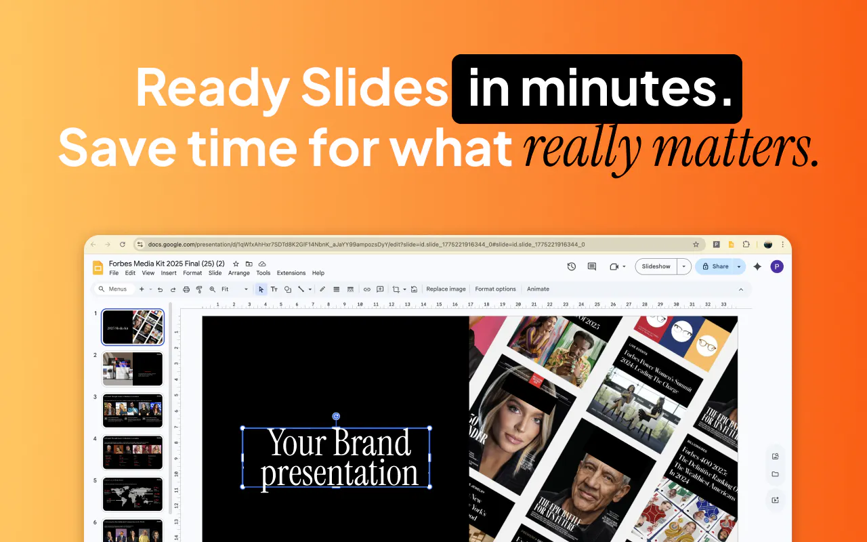
Task: Search the Menus field
Action: click(113, 289)
